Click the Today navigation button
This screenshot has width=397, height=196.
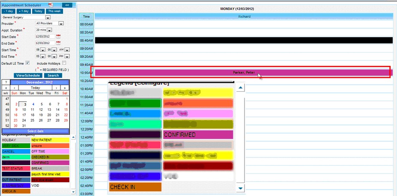38,11
